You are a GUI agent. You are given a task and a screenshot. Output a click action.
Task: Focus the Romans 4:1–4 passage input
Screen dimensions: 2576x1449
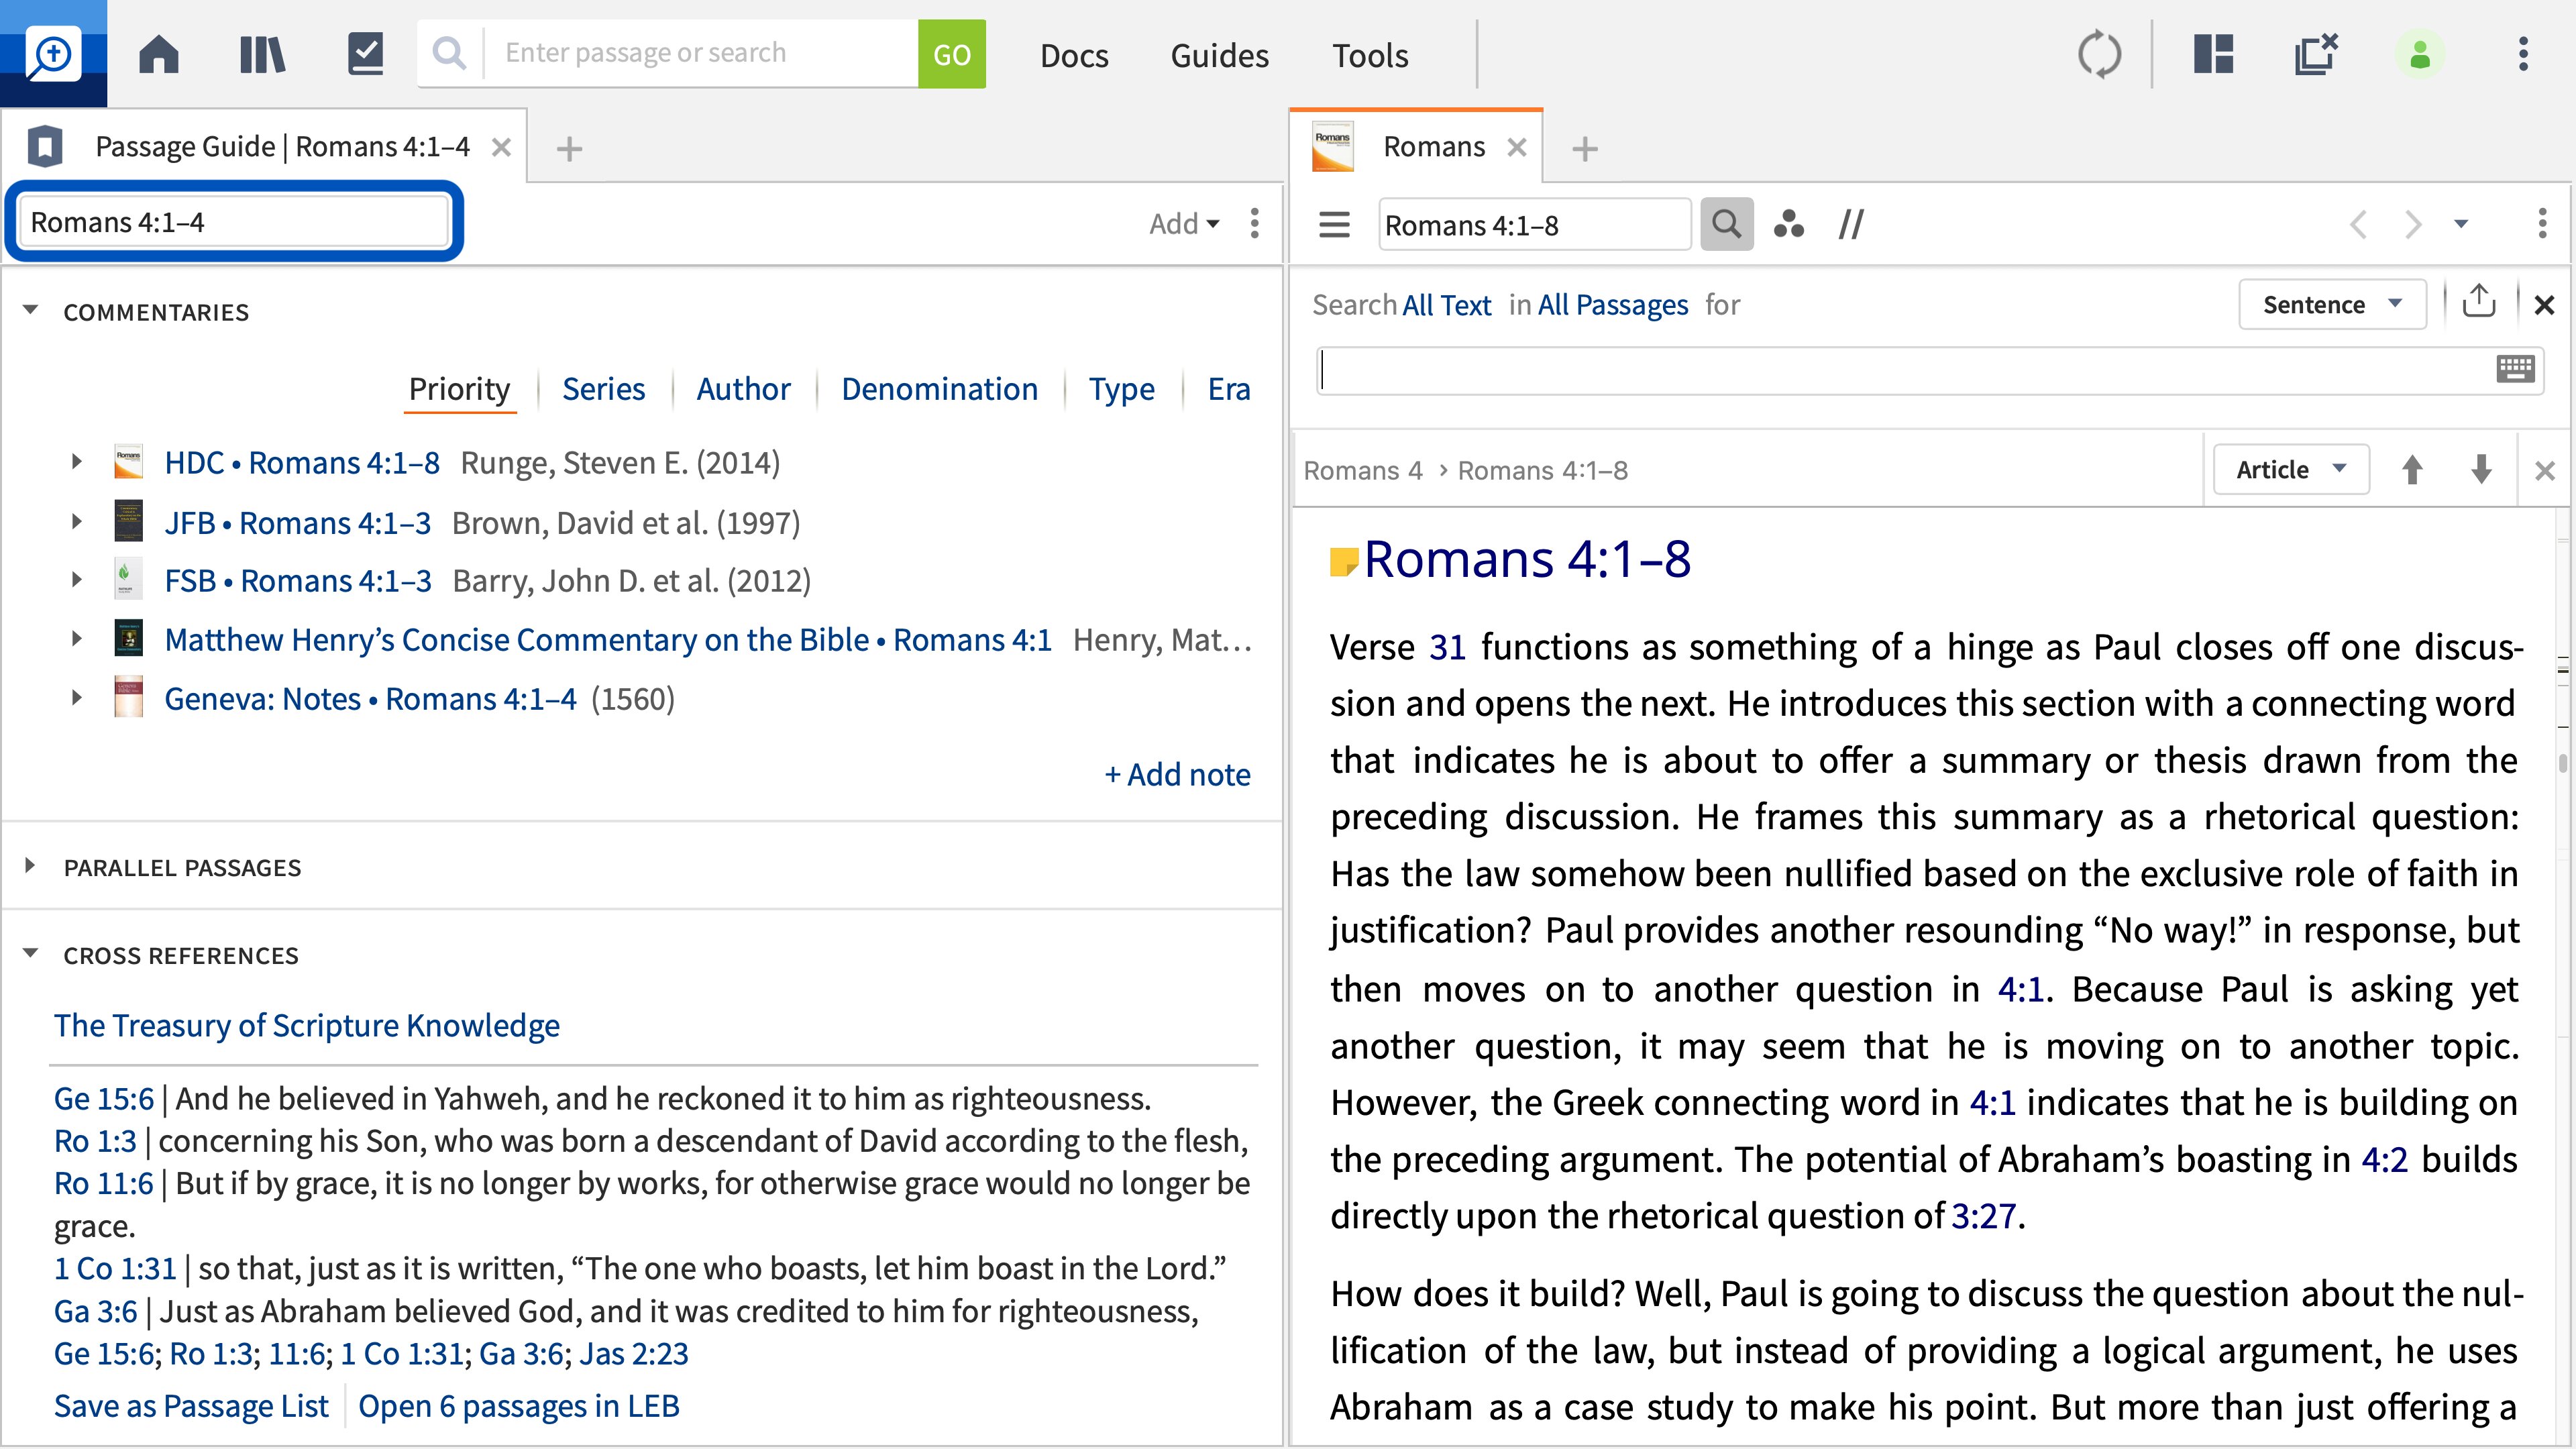click(234, 222)
